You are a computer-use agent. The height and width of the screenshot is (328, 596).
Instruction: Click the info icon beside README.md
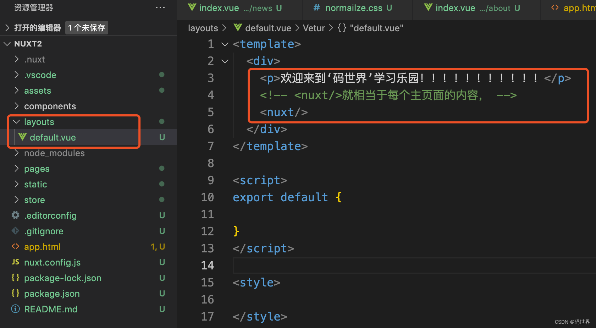(x=16, y=309)
